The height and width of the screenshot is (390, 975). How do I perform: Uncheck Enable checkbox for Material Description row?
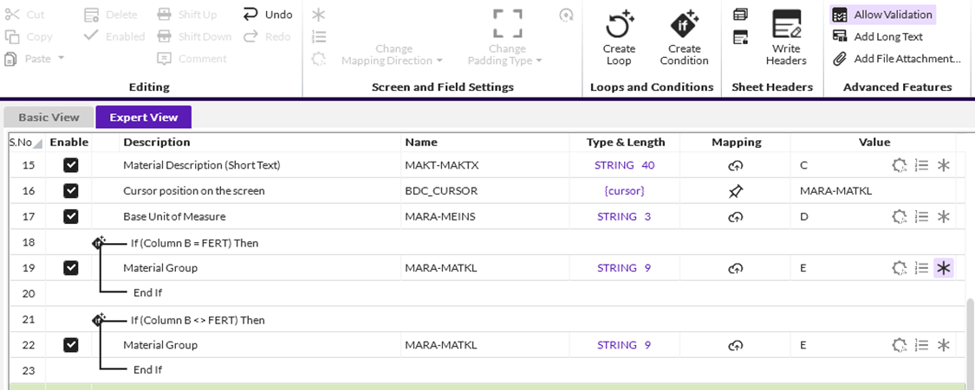coord(71,165)
